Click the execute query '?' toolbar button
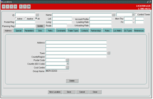This screenshot has width=153, height=99. [x=25, y=7]
